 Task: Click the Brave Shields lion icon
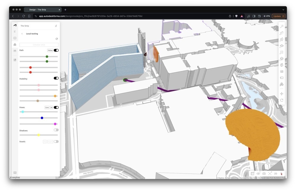[x=236, y=16]
